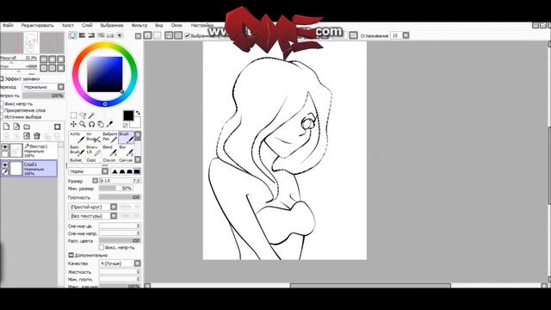
Task: Select the Basic Brush tool
Action: click(x=77, y=150)
